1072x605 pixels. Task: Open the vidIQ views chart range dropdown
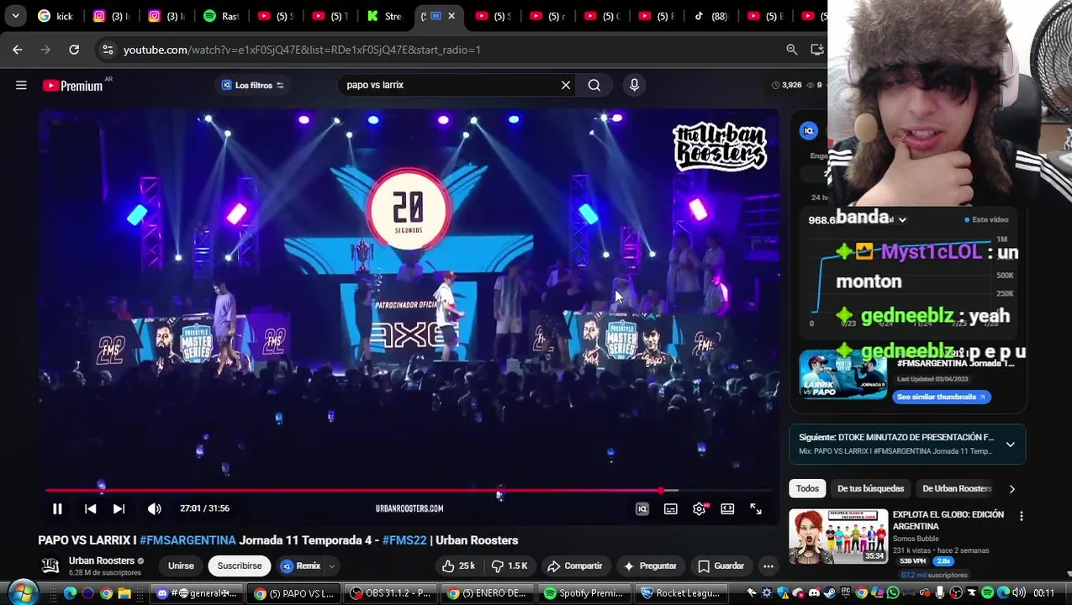[902, 219]
